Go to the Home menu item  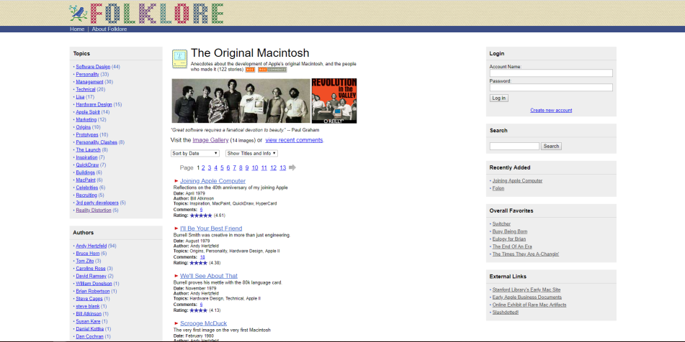pyautogui.click(x=77, y=29)
